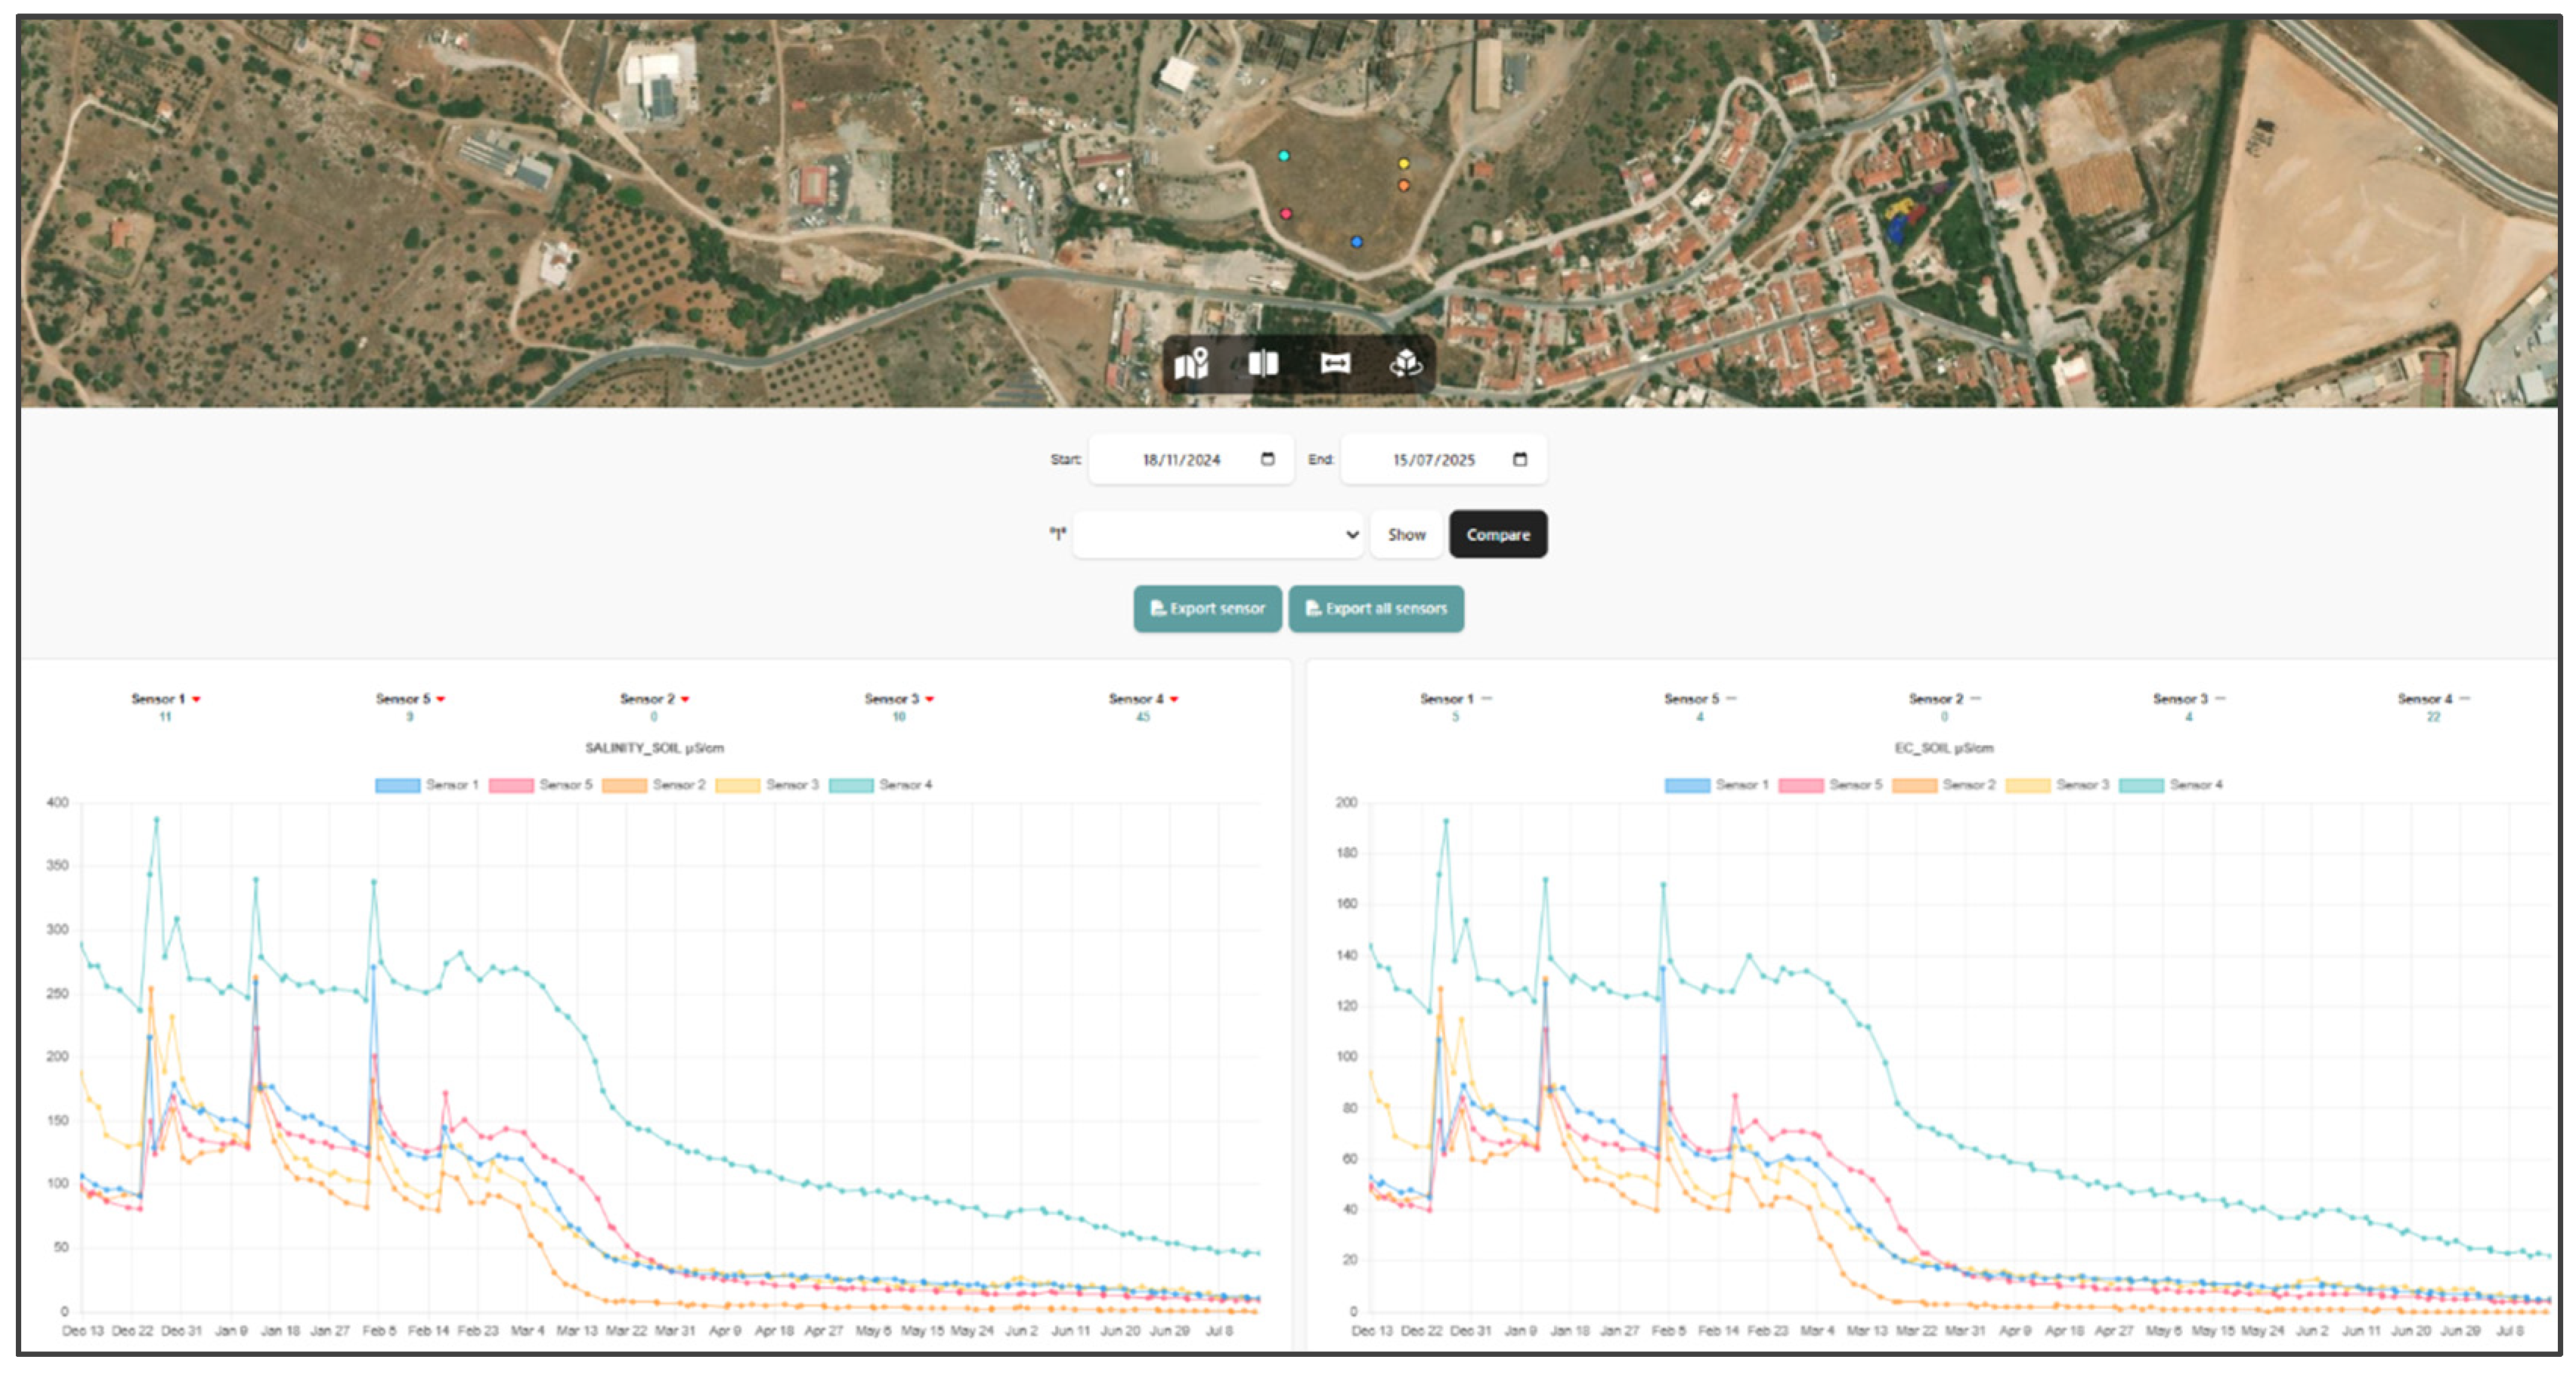Viewport: 2576px width, 1375px height.
Task: Click the dash indicator beside EC_SOIL Sensor 4
Action: (2464, 699)
